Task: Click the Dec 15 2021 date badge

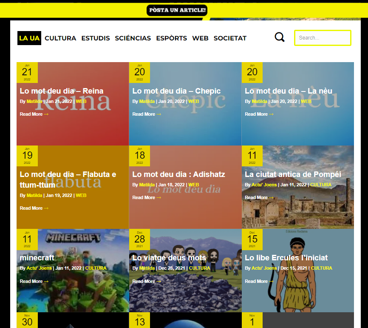Action: (x=252, y=239)
